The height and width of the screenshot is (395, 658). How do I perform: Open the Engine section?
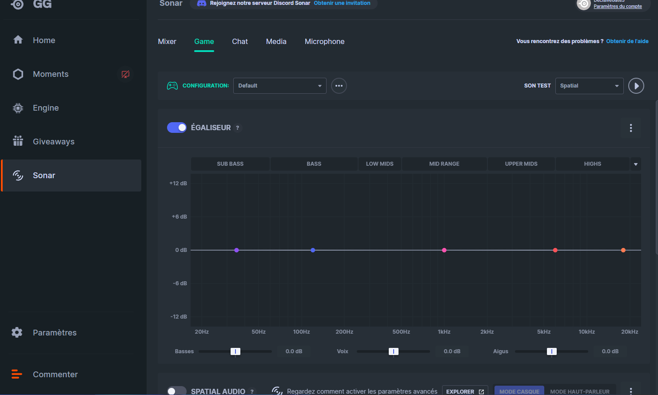click(x=45, y=108)
